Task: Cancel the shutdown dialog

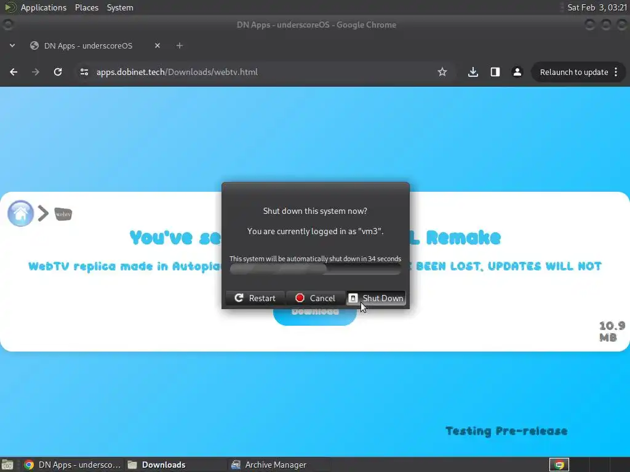Action: [316, 298]
